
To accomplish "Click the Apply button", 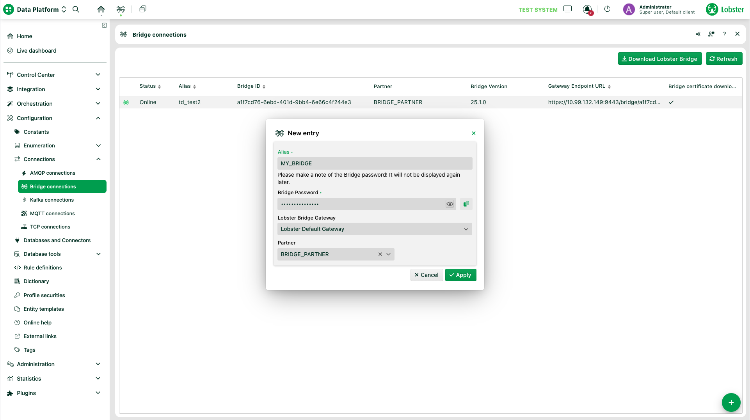I will coord(460,275).
